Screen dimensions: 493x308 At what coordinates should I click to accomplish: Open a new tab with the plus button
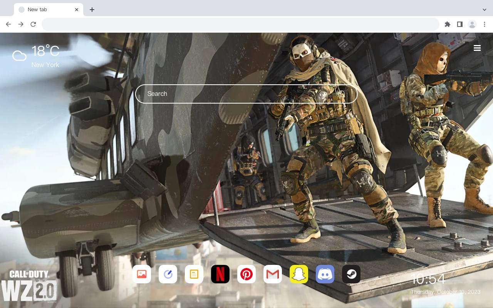[x=92, y=10]
